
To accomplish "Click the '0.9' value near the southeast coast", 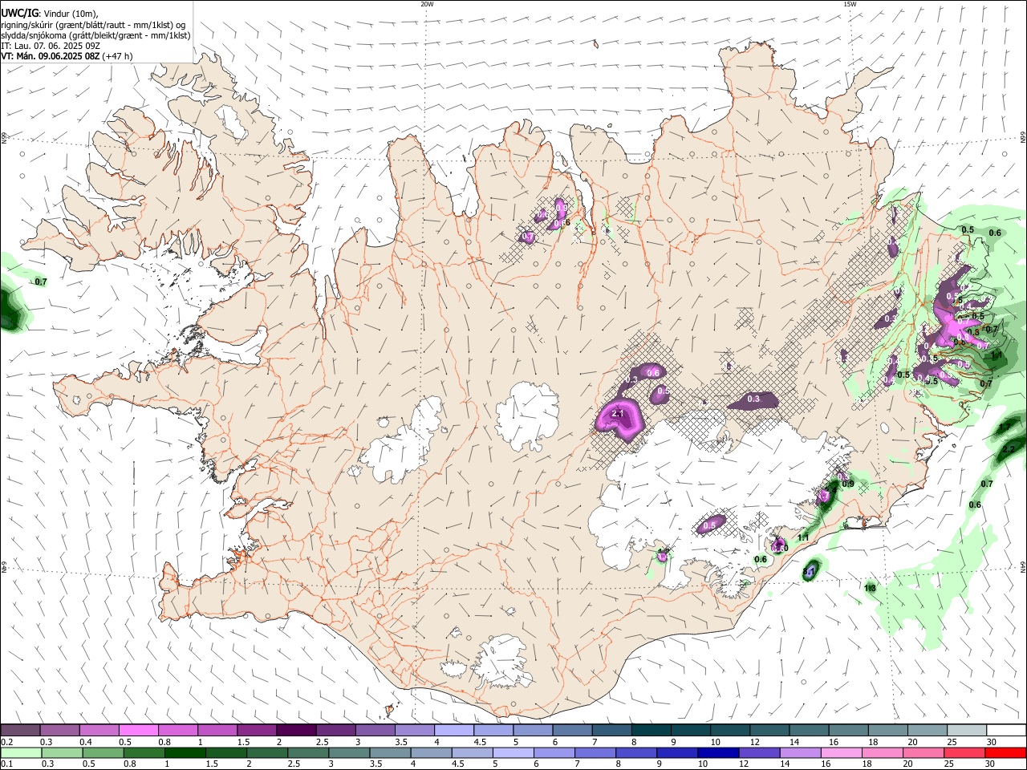I will [848, 484].
